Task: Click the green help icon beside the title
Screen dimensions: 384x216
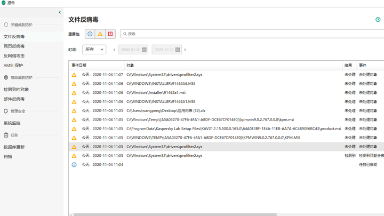Action: (378, 20)
